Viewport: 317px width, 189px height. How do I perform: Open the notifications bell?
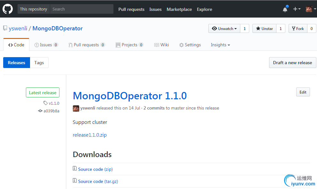point(285,9)
